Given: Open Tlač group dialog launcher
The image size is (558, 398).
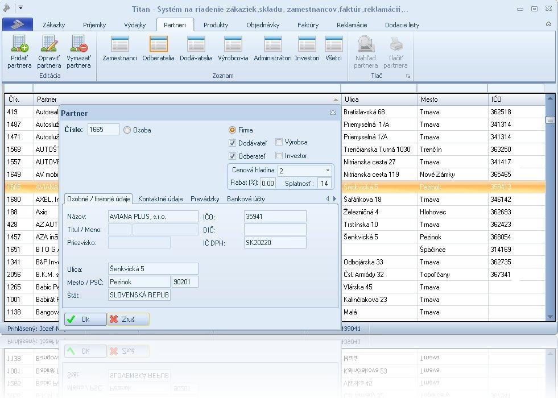Looking at the screenshot, I should [x=408, y=76].
